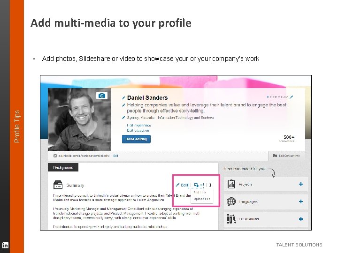The image size is (338, 253).
Task: Click the Edit education link
Action: pos(138,130)
